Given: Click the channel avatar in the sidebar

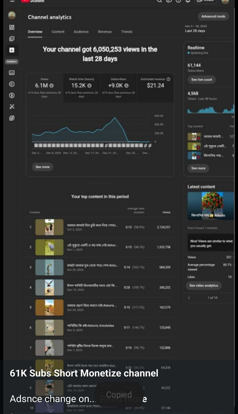Looking at the screenshot, I should (12, 15).
